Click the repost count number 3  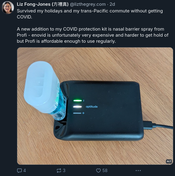(64, 171)
